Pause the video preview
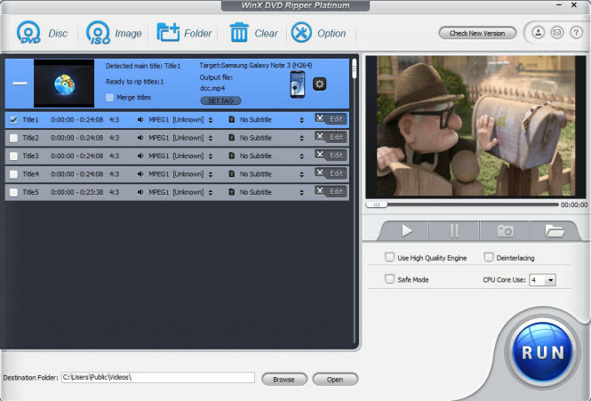 454,230
